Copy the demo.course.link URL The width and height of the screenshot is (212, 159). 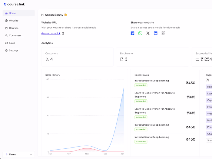(x=63, y=33)
